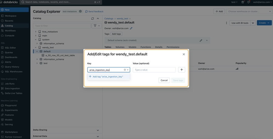Screen dimensions: 273x139
Task: Click the Cancel button in dialog
Action: [164, 80]
